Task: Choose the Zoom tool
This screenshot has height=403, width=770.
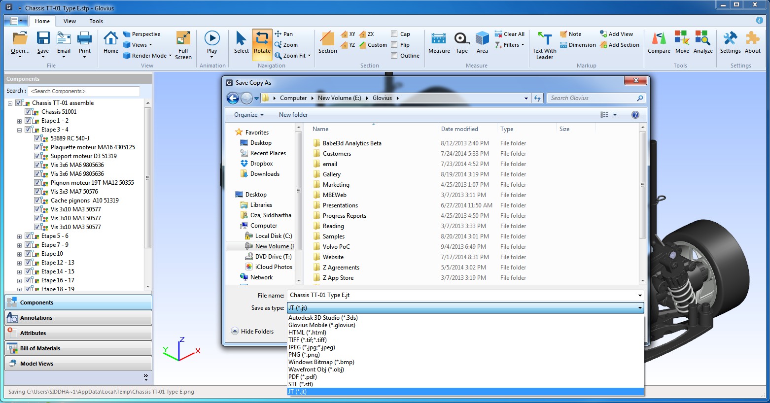Action: (286, 45)
